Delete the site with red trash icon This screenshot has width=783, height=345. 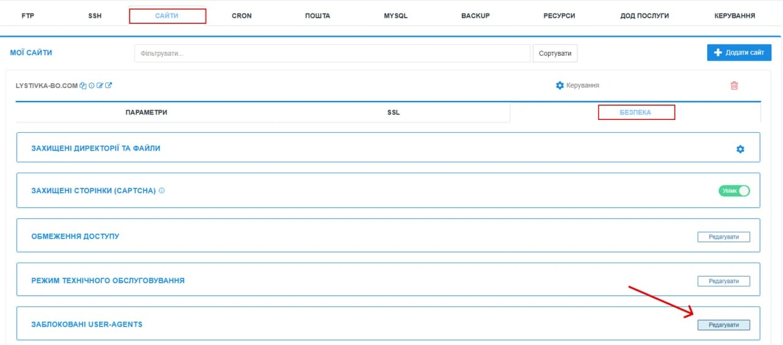coord(734,86)
